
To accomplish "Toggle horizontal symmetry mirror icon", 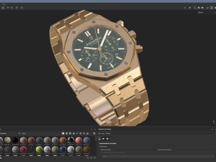I will click(x=8, y=8).
